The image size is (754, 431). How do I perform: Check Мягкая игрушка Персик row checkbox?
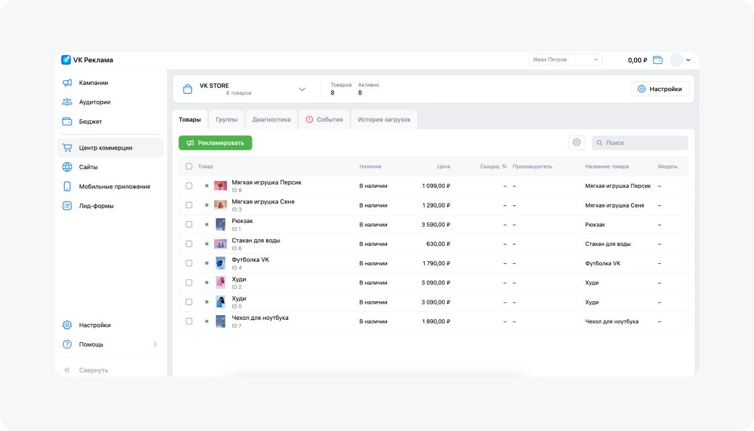(x=189, y=186)
